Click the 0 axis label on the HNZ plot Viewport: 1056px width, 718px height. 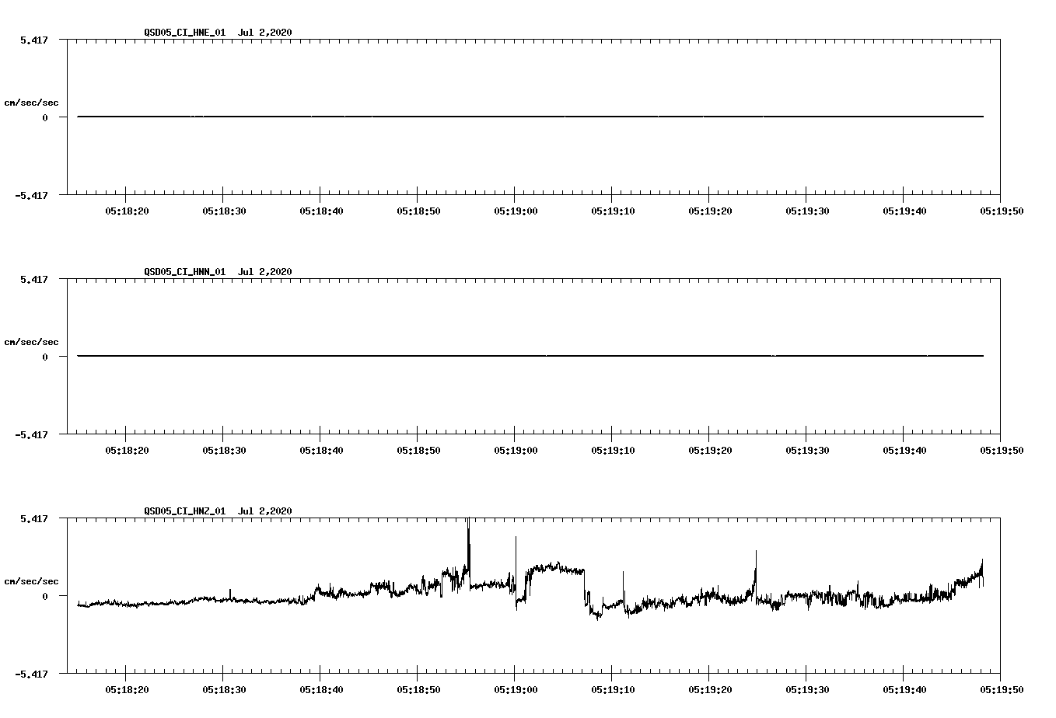45,596
